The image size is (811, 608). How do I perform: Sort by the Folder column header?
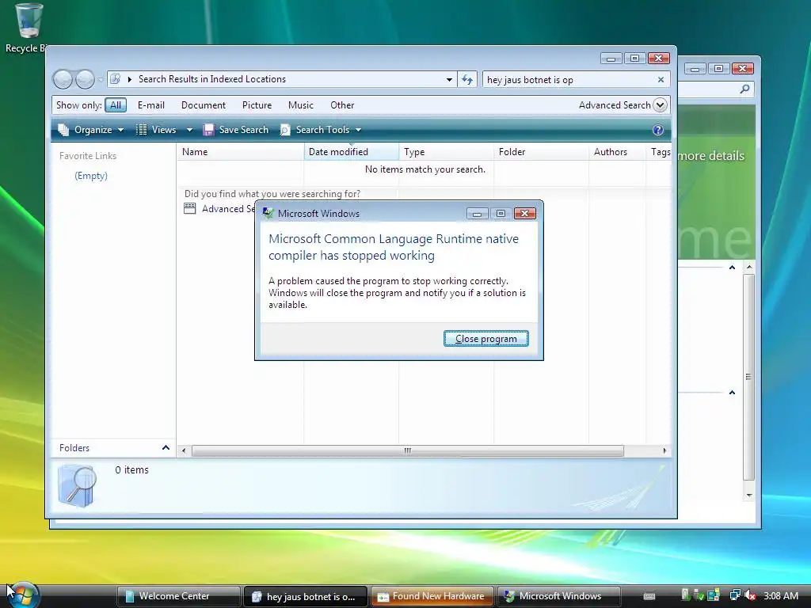pyautogui.click(x=541, y=152)
